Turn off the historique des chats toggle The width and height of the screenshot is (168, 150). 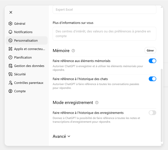[152, 79]
